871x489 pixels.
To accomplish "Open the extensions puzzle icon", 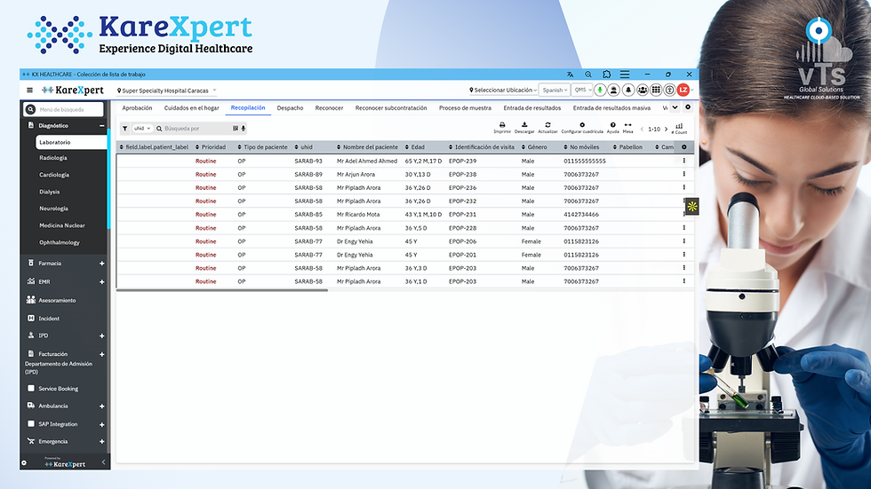I will coord(606,75).
